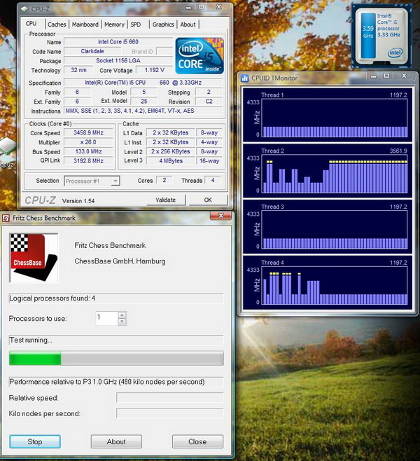420x461 pixels.
Task: Click the Thread 4 frequency graph
Action: [x=334, y=285]
